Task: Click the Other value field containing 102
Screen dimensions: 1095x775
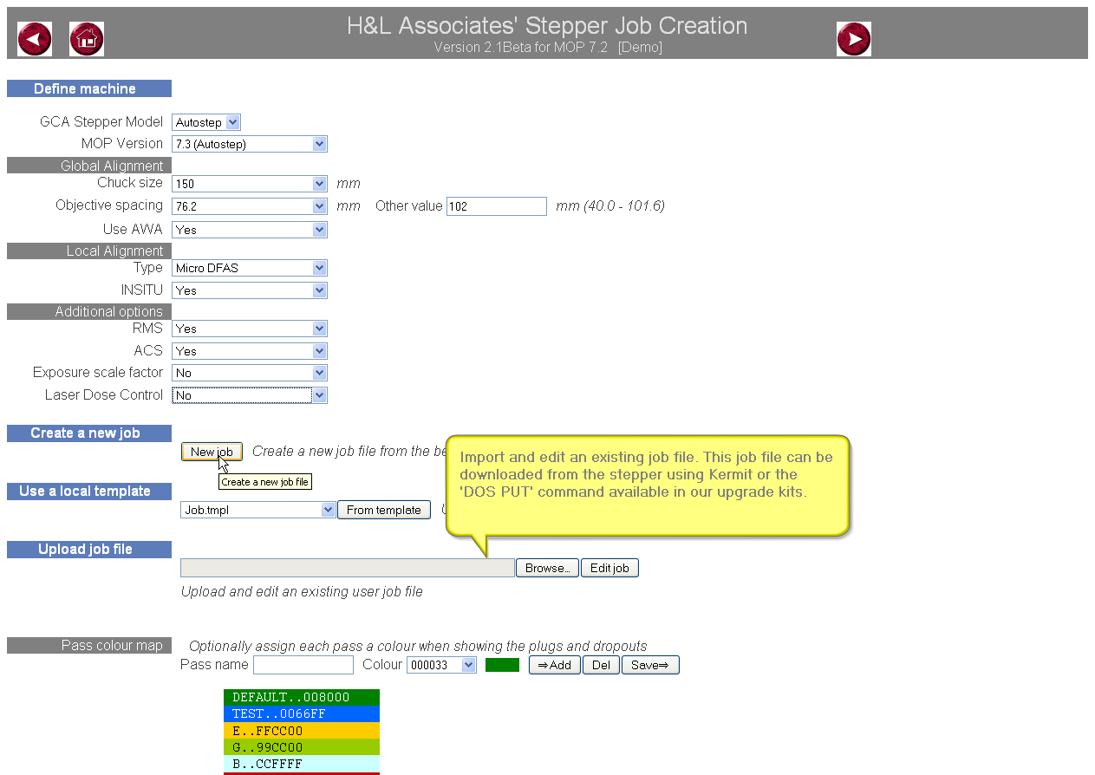Action: tap(497, 206)
